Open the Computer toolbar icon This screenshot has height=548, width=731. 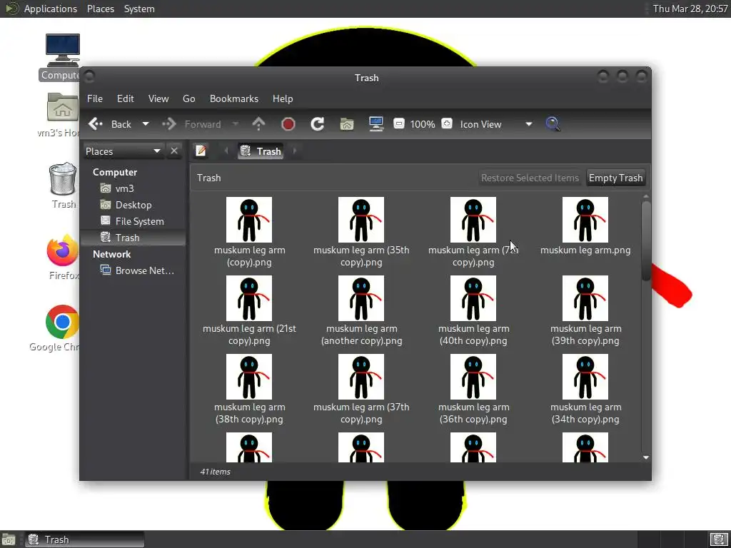click(x=375, y=124)
